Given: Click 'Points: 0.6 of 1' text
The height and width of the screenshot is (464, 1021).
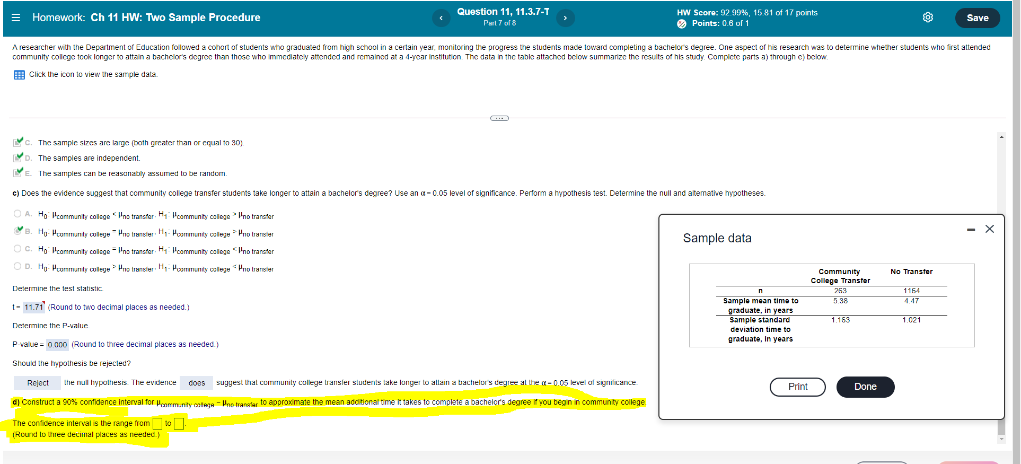Looking at the screenshot, I should click(x=720, y=23).
